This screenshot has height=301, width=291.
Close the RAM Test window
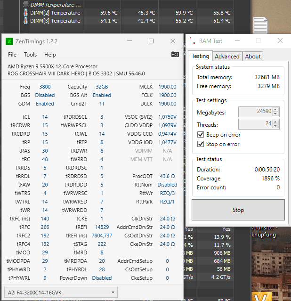click(280, 41)
